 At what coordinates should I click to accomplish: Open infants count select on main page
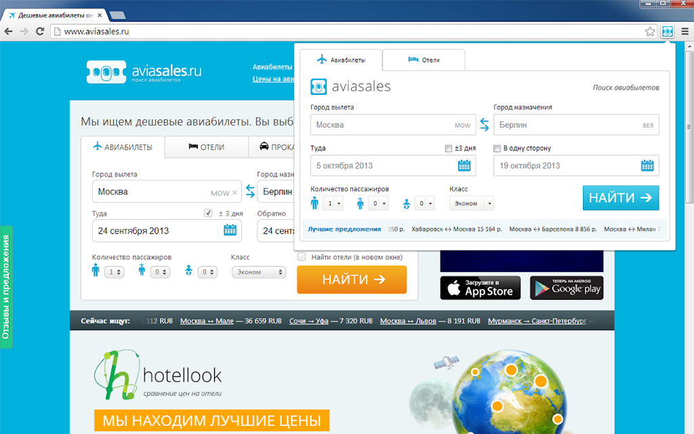click(x=207, y=272)
